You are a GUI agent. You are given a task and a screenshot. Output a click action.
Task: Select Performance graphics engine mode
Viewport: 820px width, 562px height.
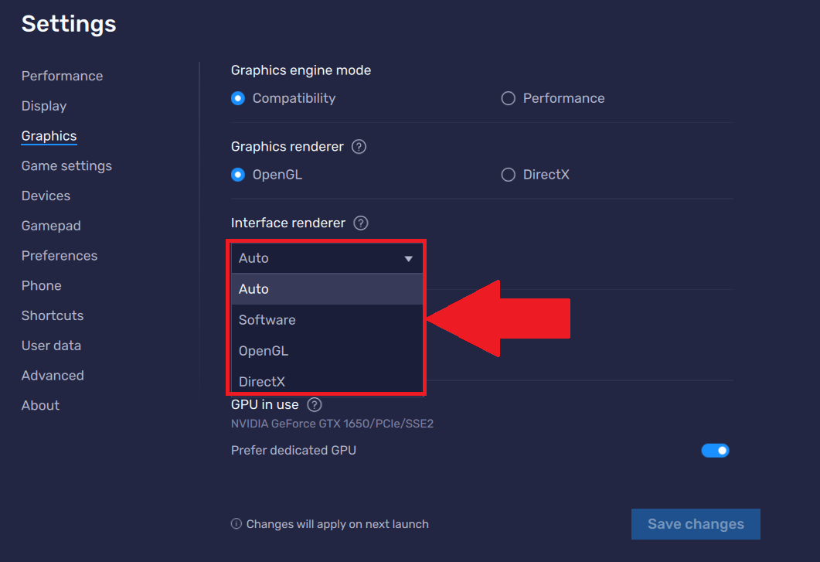(x=508, y=98)
